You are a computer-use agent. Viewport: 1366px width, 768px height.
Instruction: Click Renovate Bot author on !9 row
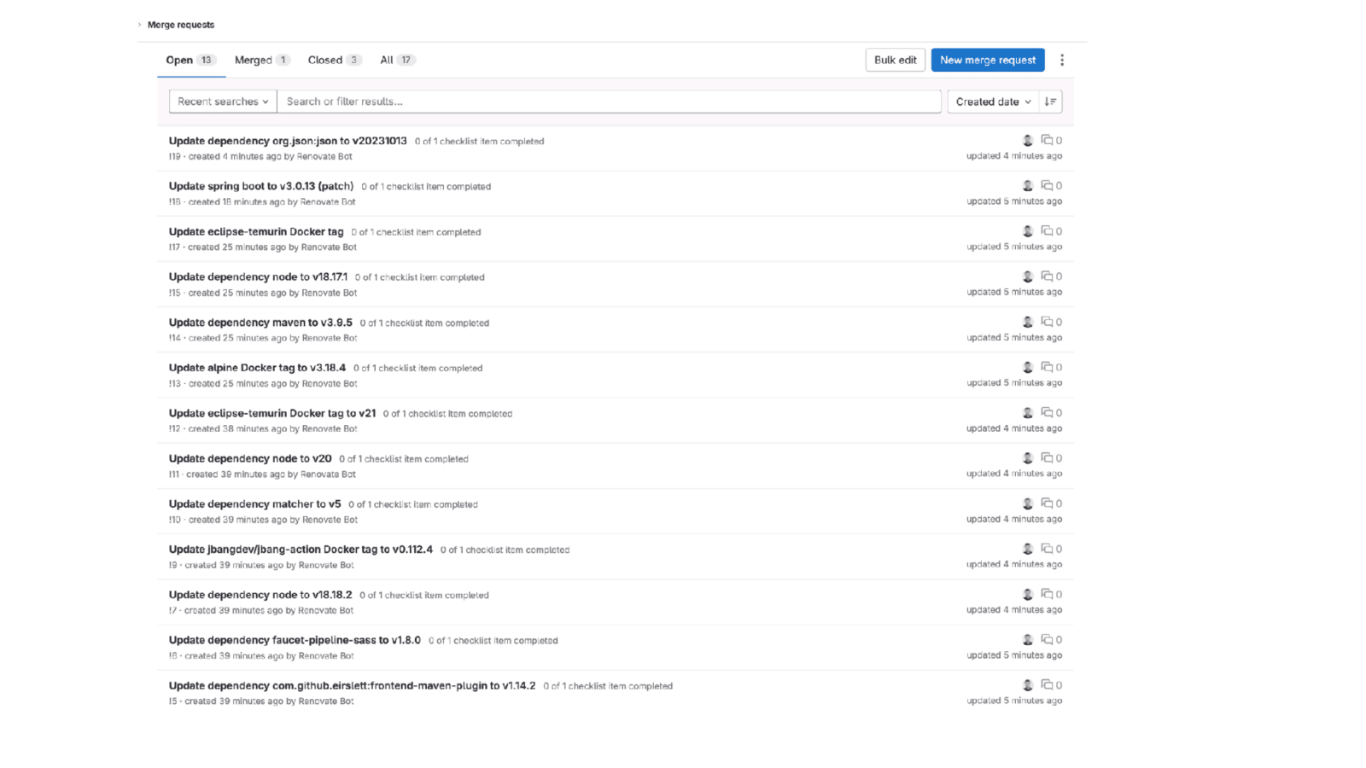pyautogui.click(x=326, y=565)
